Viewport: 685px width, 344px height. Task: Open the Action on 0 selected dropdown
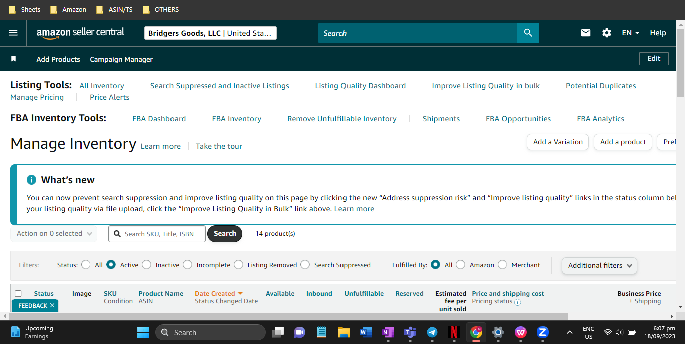54,233
